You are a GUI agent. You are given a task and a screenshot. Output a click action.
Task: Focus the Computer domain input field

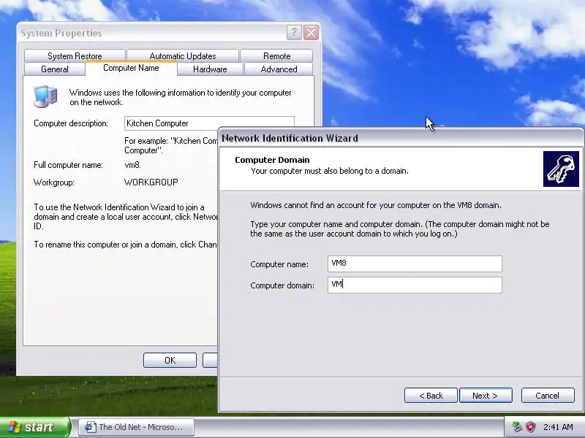click(415, 285)
